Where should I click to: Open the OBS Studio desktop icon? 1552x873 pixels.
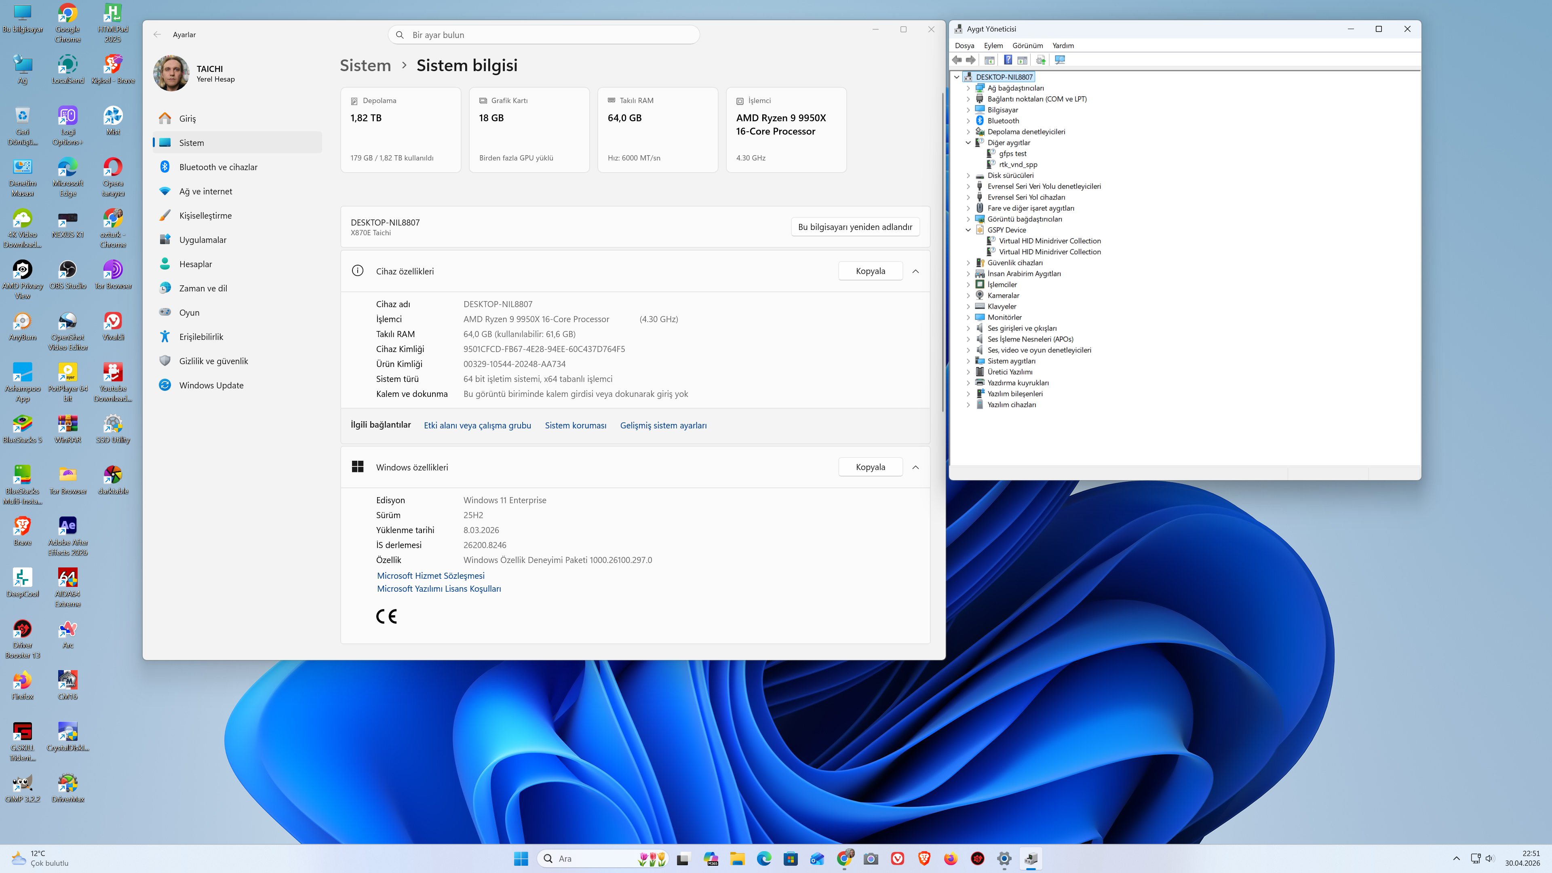pyautogui.click(x=67, y=275)
